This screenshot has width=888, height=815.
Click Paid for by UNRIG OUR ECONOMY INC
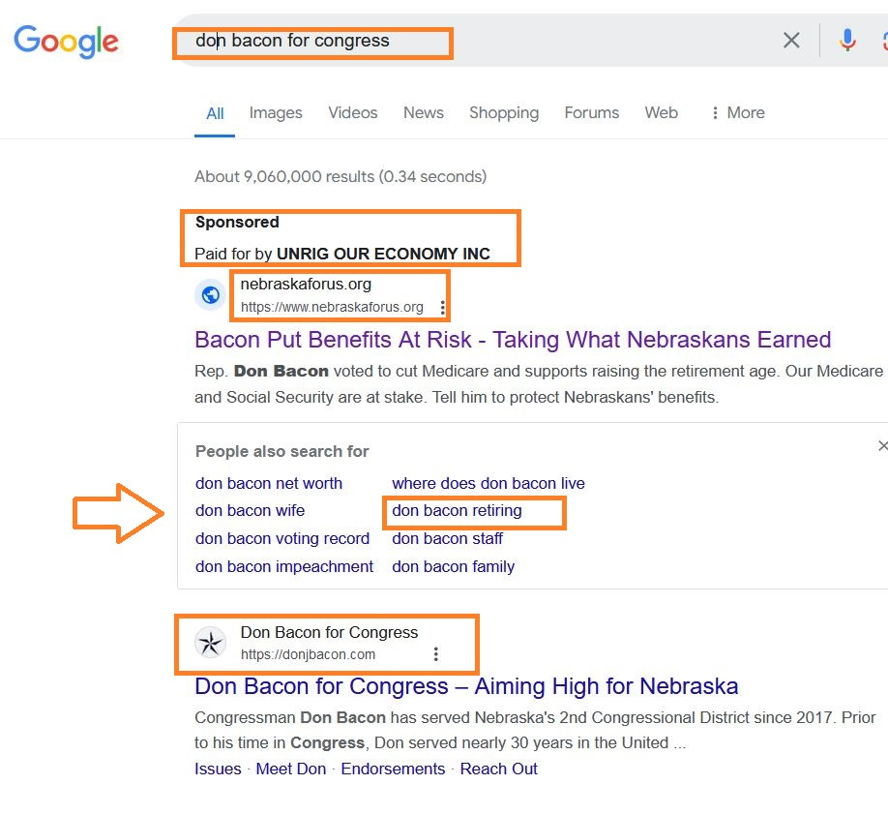click(342, 254)
